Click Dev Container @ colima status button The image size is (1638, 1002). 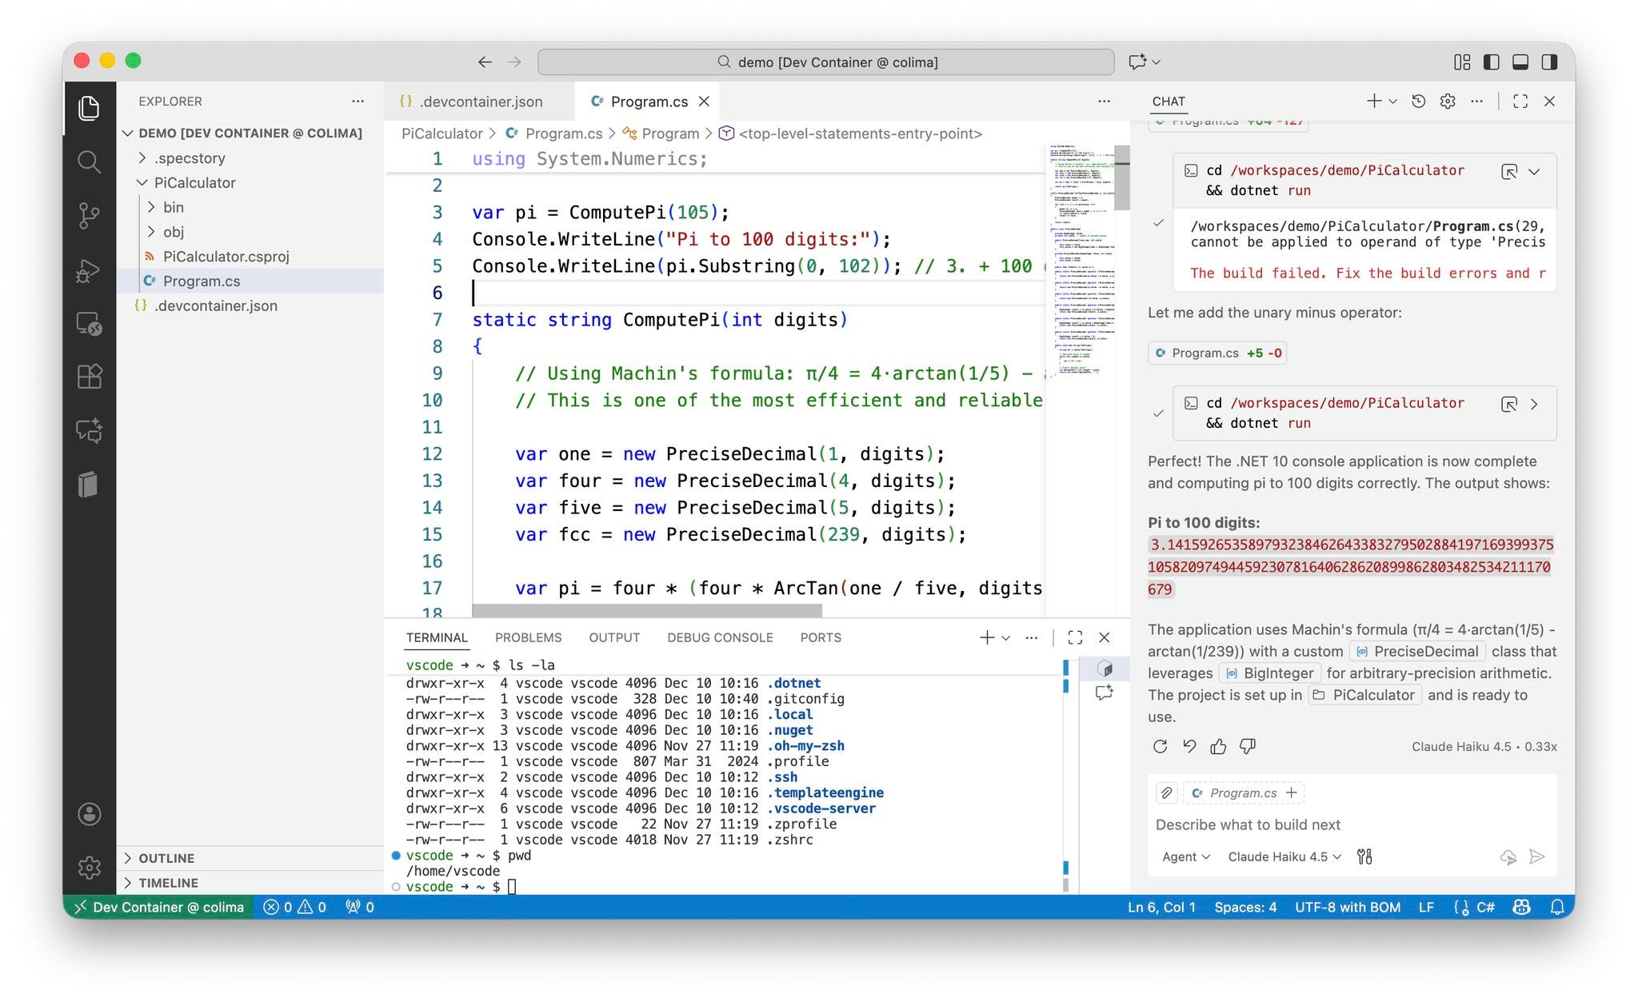click(x=158, y=907)
